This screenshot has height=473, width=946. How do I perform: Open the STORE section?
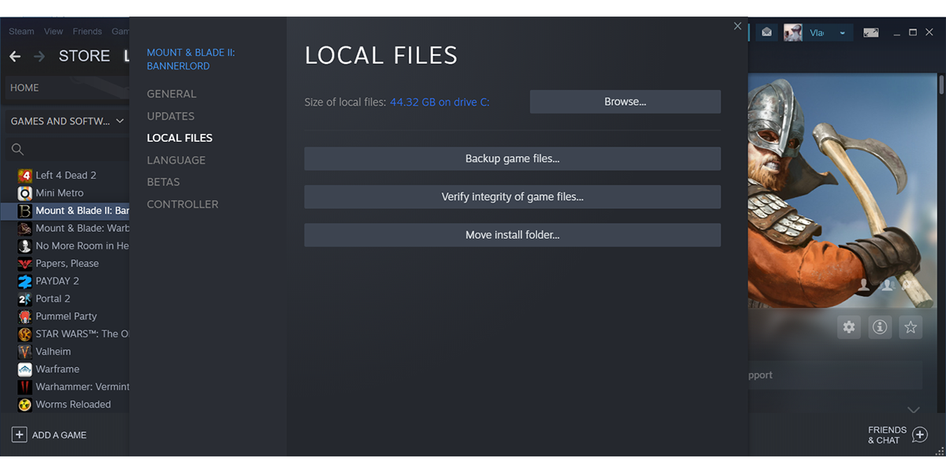84,56
